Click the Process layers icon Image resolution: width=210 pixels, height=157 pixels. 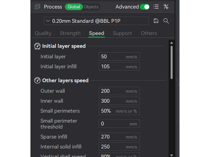[x=37, y=7]
